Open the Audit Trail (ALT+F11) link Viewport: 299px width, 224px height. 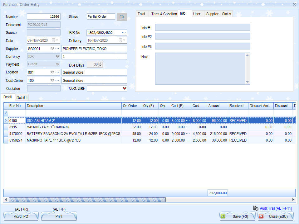coord(276,208)
